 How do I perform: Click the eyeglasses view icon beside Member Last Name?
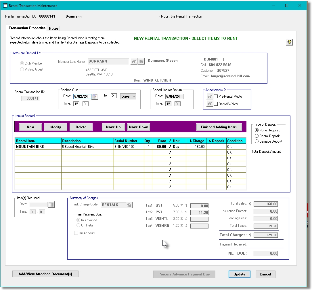click(x=133, y=61)
